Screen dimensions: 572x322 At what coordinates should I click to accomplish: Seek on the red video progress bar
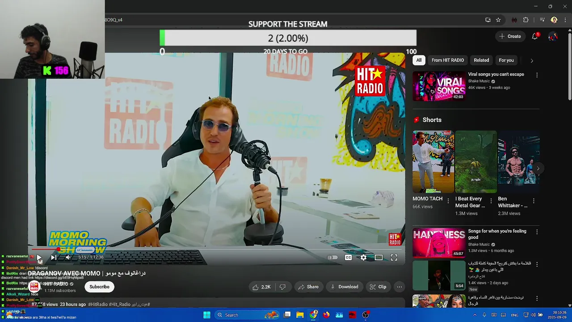217,249
